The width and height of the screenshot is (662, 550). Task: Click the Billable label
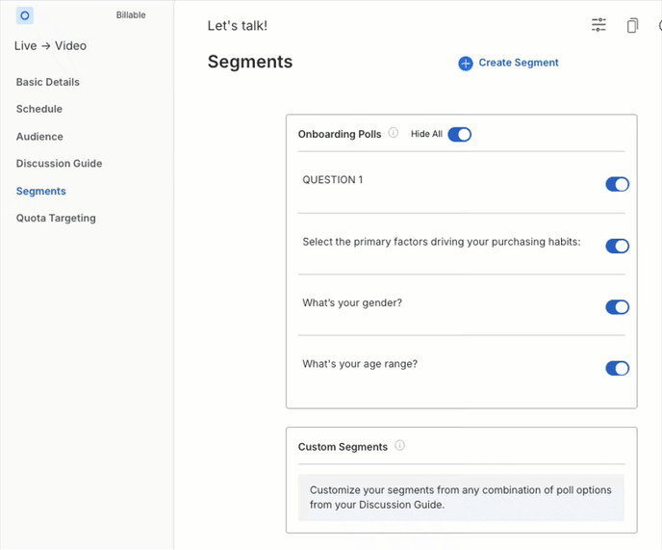131,14
